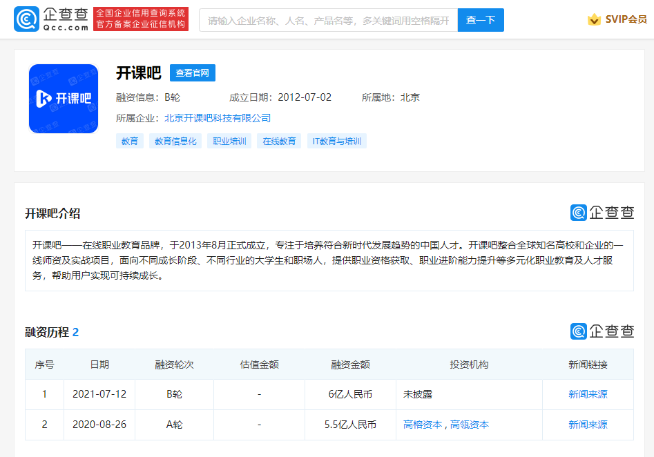
Task: Click the 成立日期 2012-07-02 text
Action: 280,97
